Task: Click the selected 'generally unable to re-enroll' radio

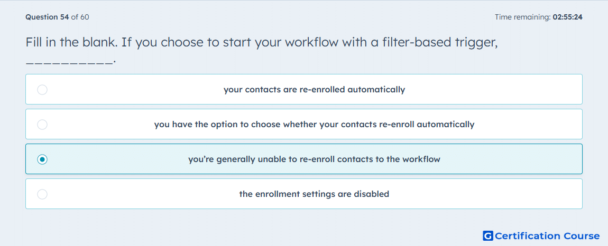Action: point(42,159)
